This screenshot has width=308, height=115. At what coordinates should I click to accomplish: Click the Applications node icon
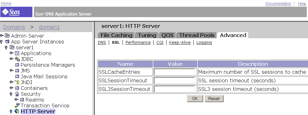click(17, 53)
